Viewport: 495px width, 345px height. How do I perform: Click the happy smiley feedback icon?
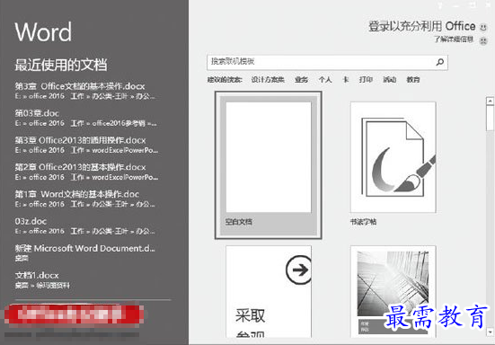tap(483, 27)
